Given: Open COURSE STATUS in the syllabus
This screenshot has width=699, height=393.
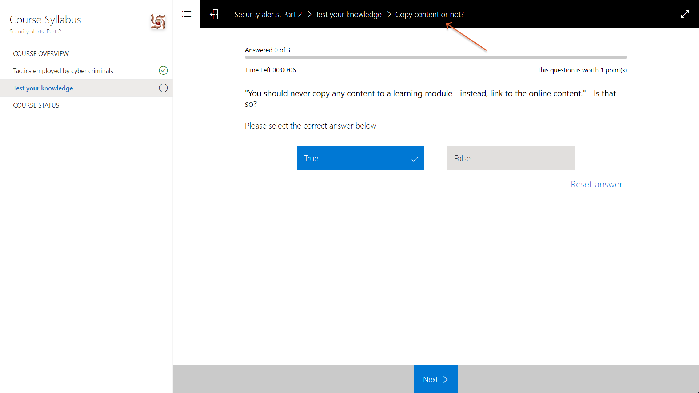Looking at the screenshot, I should click(x=36, y=105).
